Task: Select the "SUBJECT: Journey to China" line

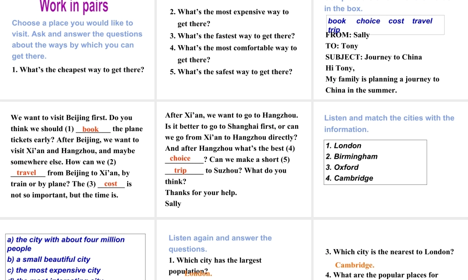Action: point(373,57)
